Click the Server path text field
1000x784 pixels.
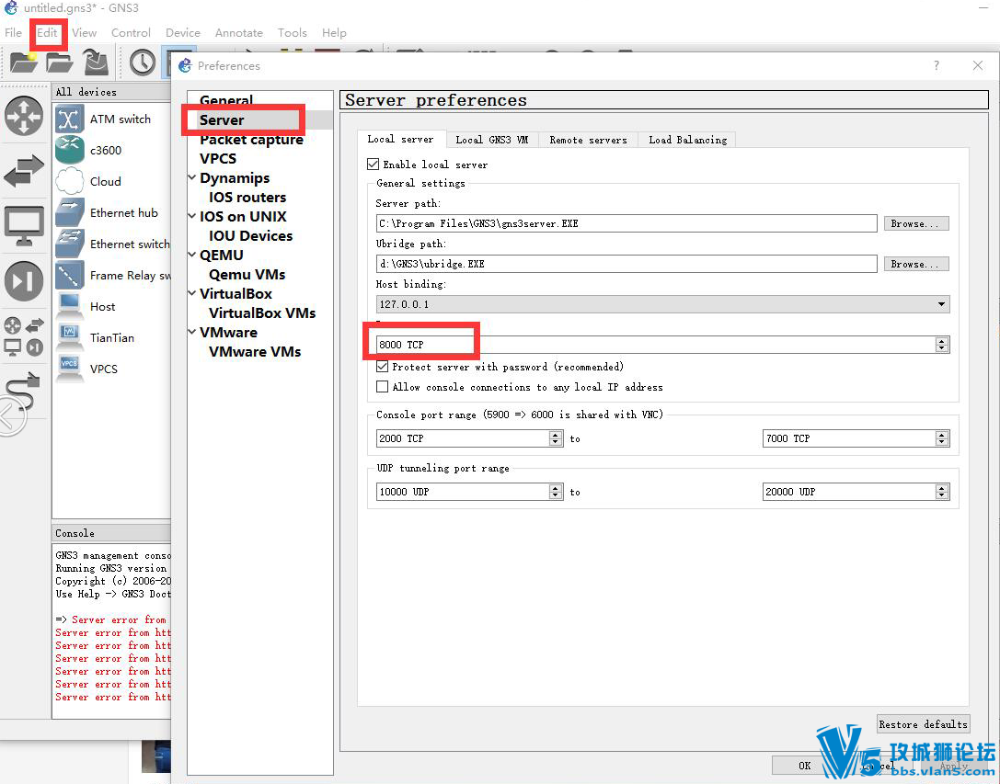(x=626, y=223)
